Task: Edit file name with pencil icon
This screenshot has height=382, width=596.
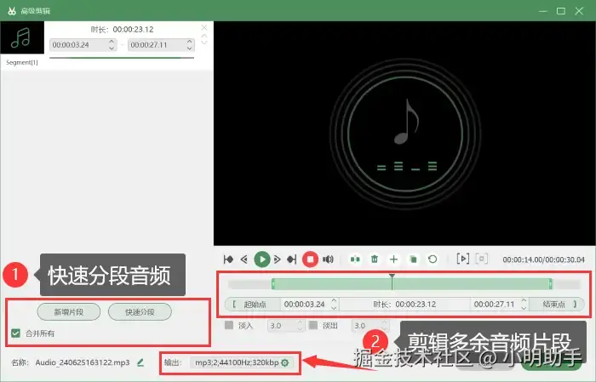Action: point(140,362)
